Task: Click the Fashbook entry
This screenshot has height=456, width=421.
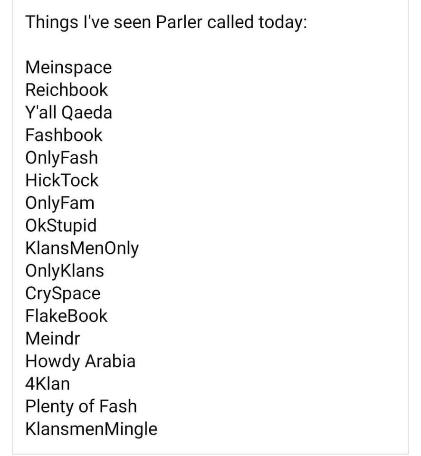Action: (x=64, y=135)
